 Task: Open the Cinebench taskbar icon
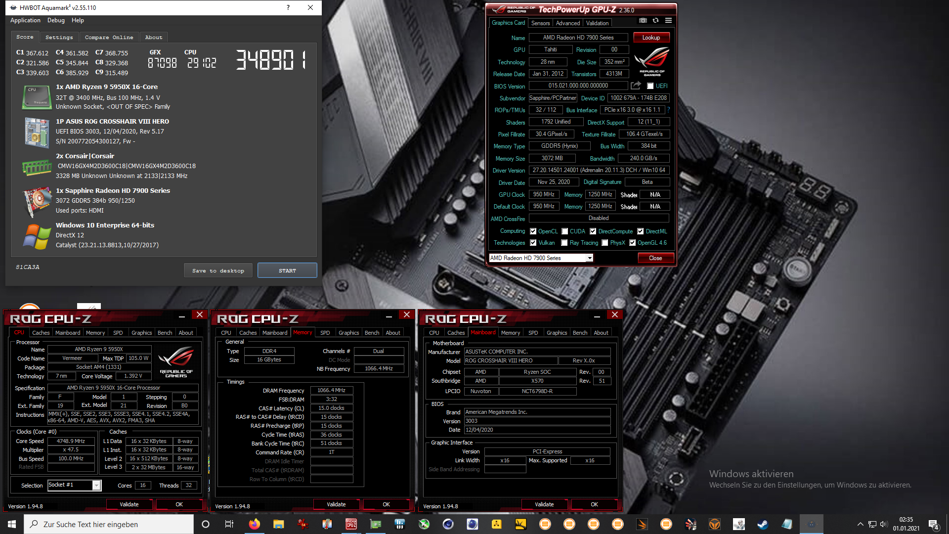pos(448,524)
